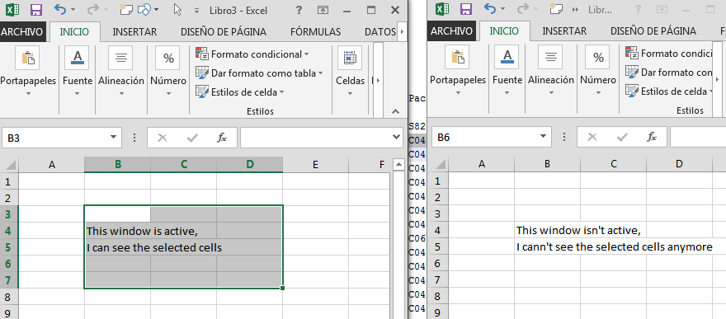Open Número percent icon in right window
The width and height of the screenshot is (726, 319).
tap(598, 57)
